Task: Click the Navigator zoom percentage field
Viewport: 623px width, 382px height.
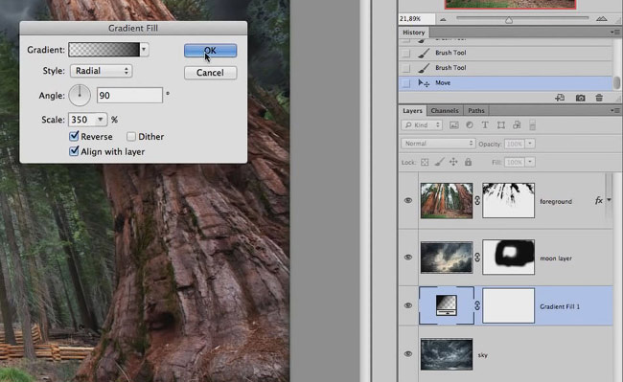Action: 416,18
